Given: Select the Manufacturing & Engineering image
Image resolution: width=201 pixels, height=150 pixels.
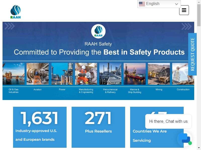Looking at the screenshot, I should (x=86, y=74).
